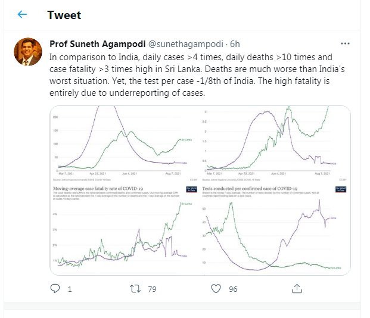The width and height of the screenshot is (370, 318).
Task: Open the three-dot more options menu
Action: point(345,44)
